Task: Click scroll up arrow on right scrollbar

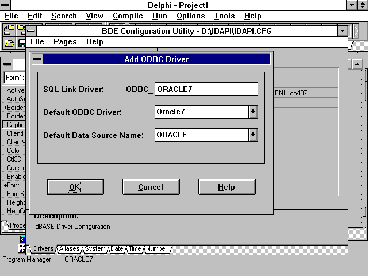Action: point(357,62)
